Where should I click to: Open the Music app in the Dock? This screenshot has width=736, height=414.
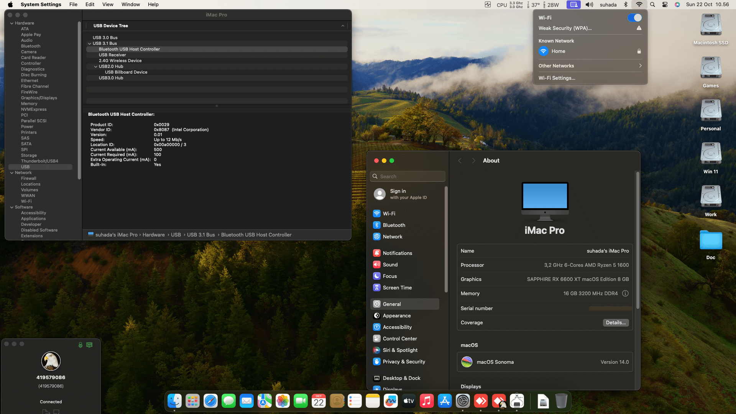click(427, 401)
